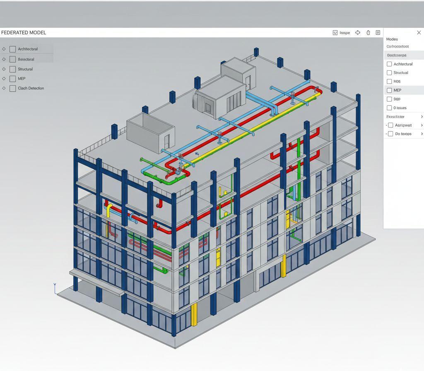Click the Isispe label in toolbar
The width and height of the screenshot is (424, 371).
tap(345, 33)
